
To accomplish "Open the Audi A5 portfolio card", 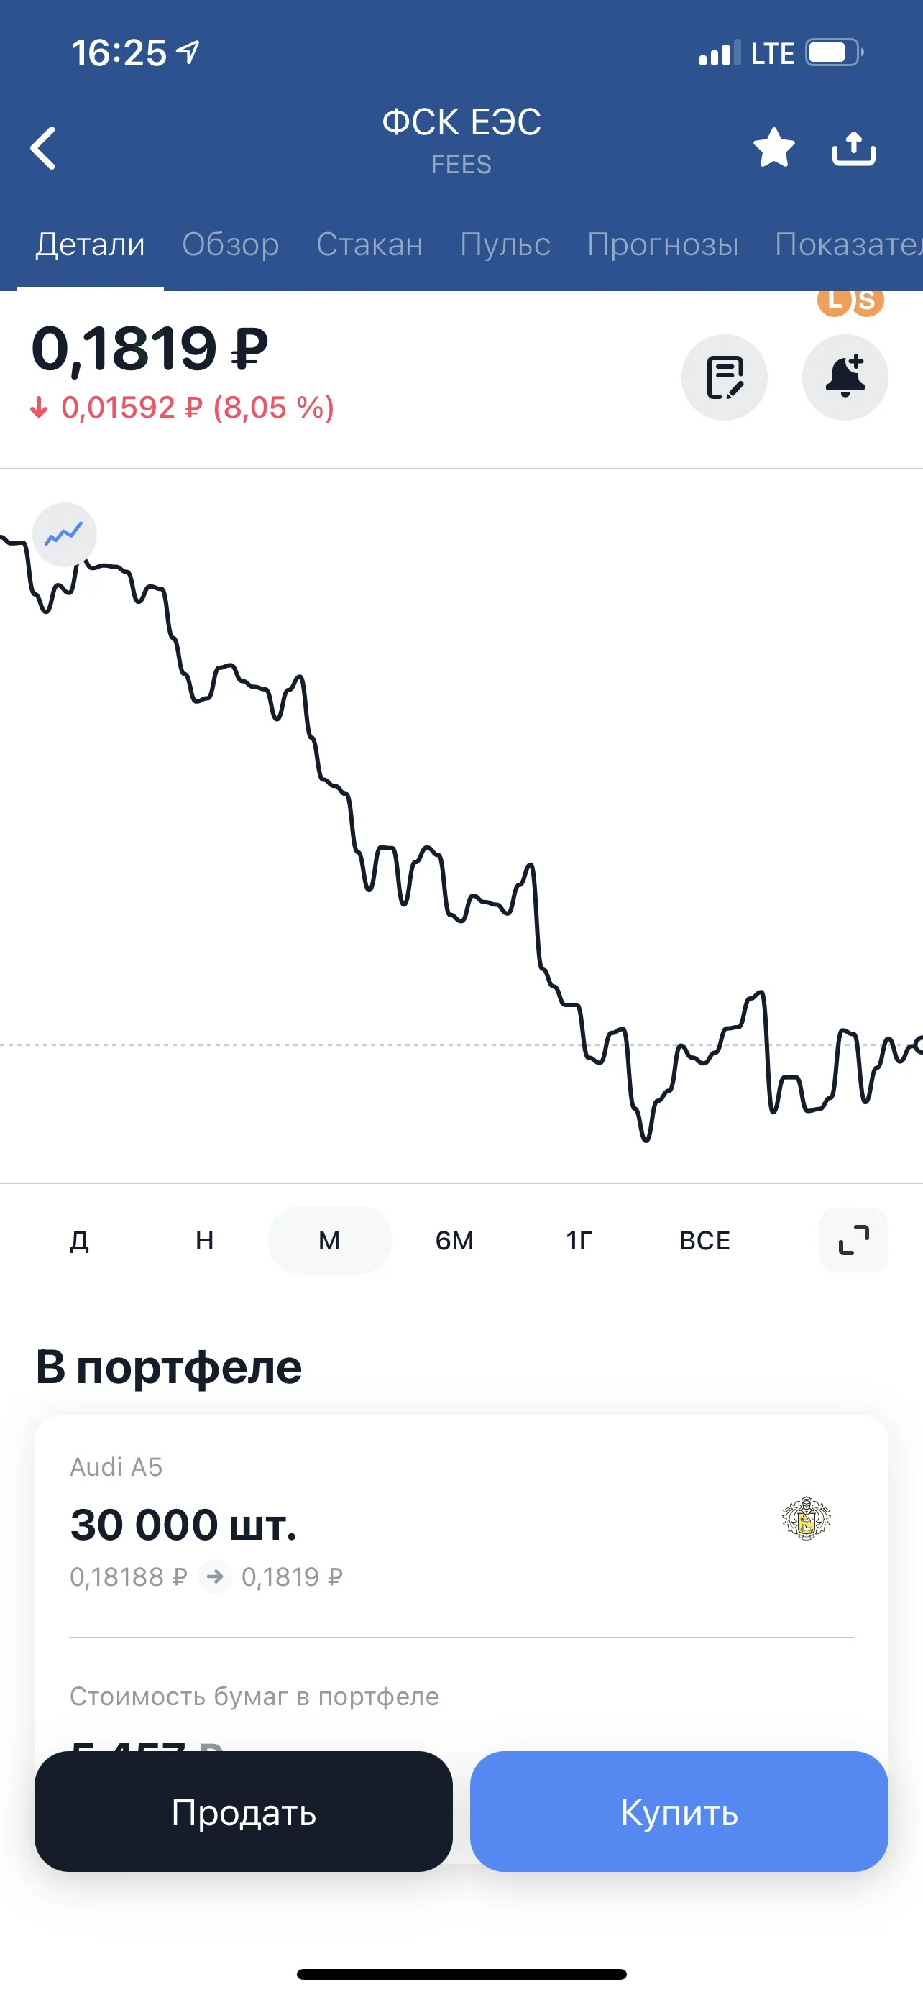I will (x=461, y=1523).
